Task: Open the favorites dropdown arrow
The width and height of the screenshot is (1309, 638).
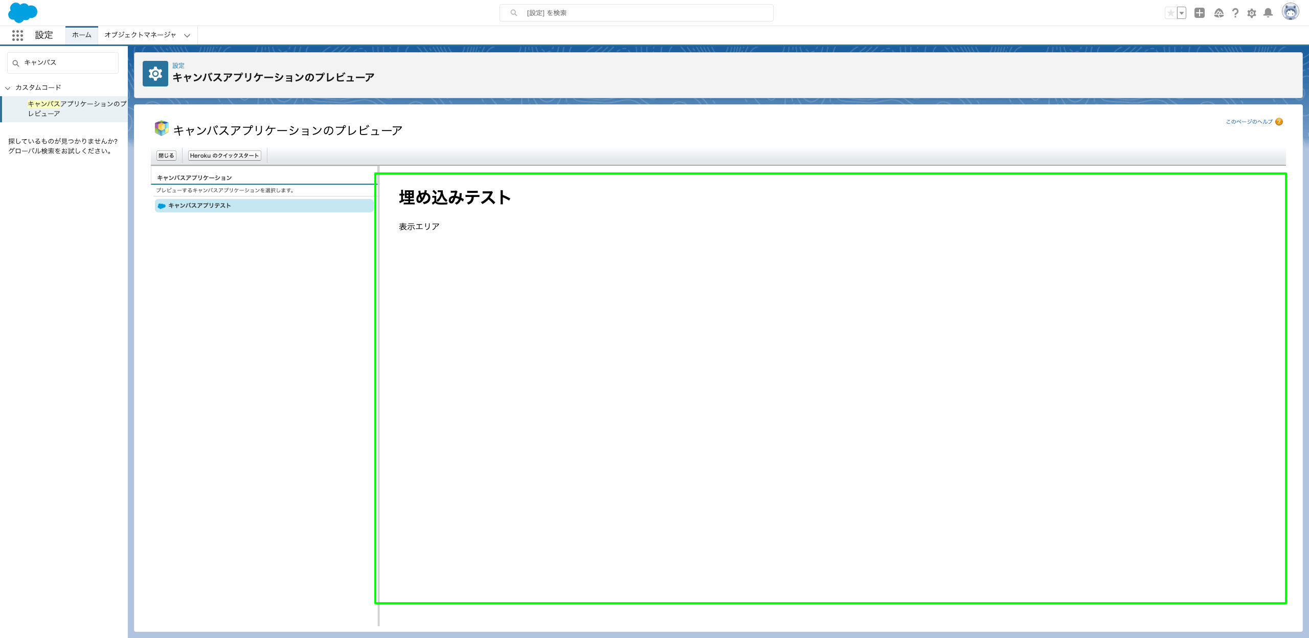Action: point(1181,12)
